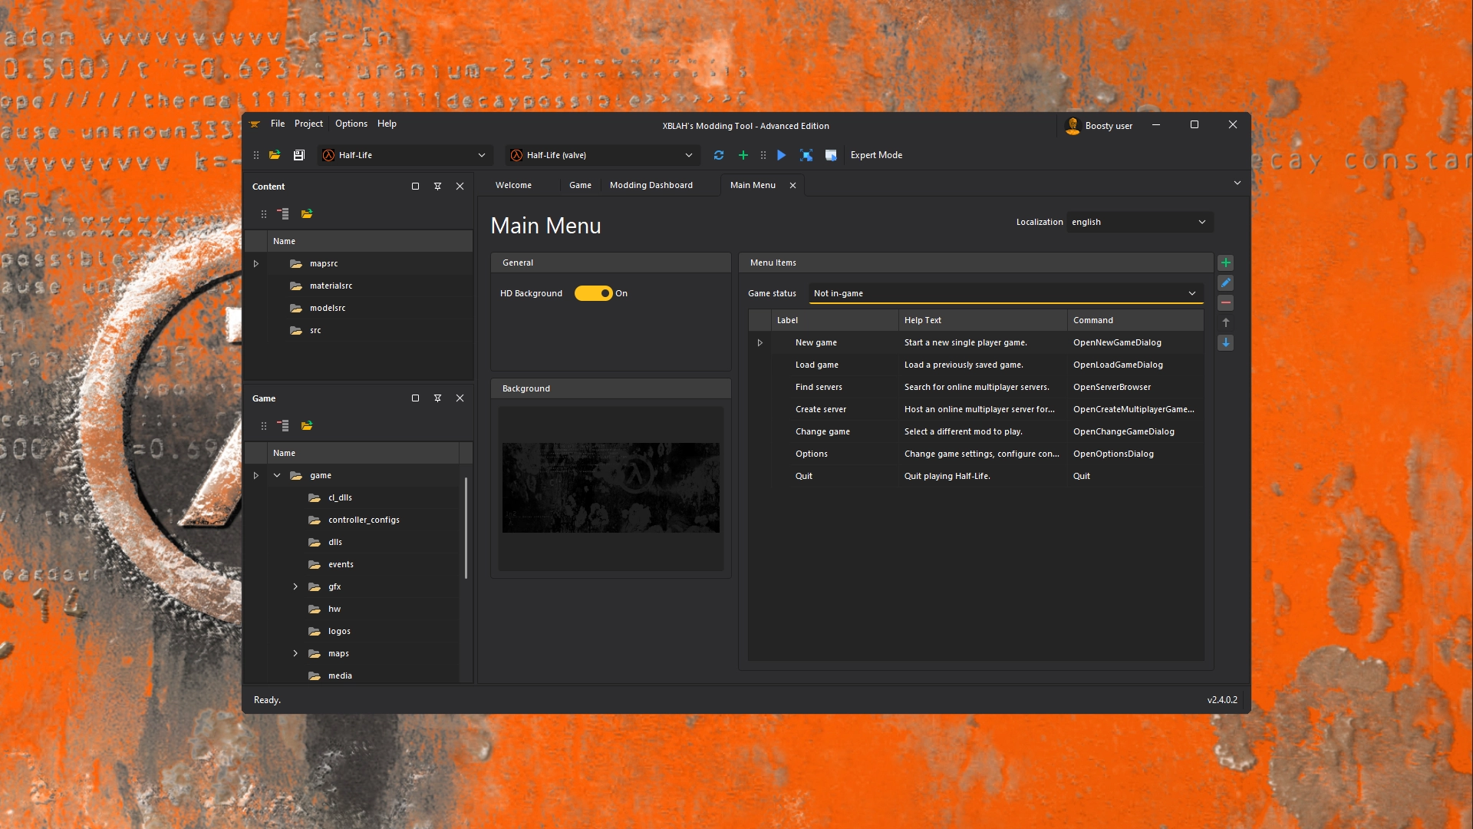Expand the gfx folder
1473x829 pixels.
[295, 586]
